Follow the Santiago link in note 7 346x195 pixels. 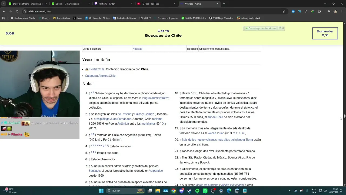[x=94, y=171]
